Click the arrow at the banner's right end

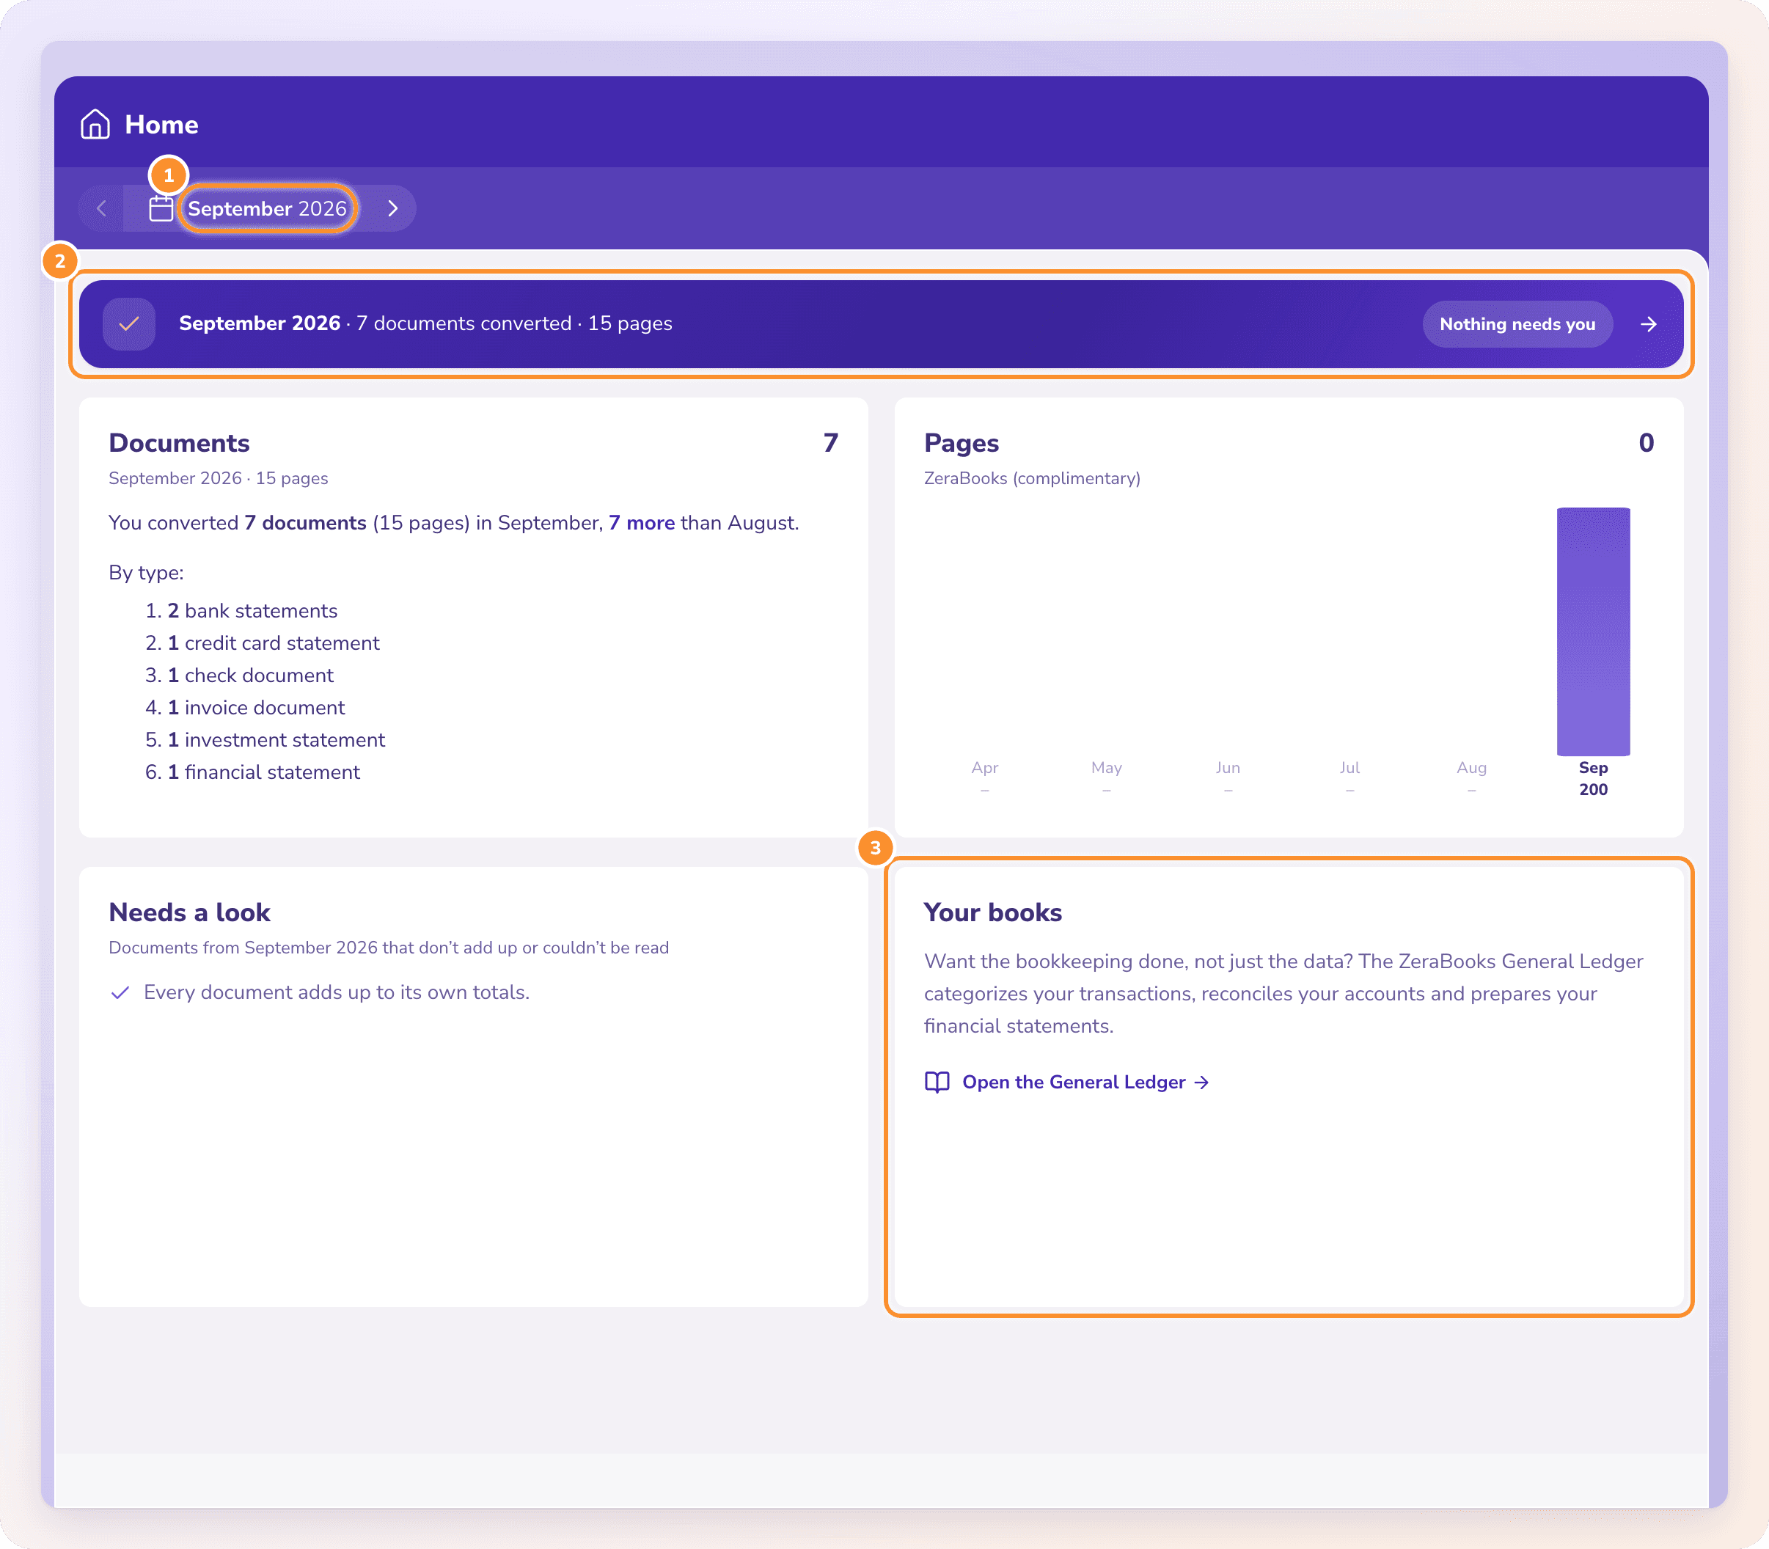pyautogui.click(x=1648, y=324)
